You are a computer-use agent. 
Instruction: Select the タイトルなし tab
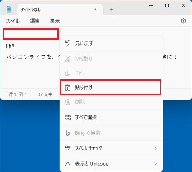tap(60, 9)
